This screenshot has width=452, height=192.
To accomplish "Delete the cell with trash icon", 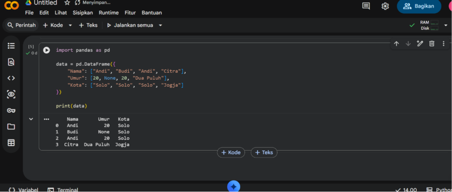I will pyautogui.click(x=432, y=44).
